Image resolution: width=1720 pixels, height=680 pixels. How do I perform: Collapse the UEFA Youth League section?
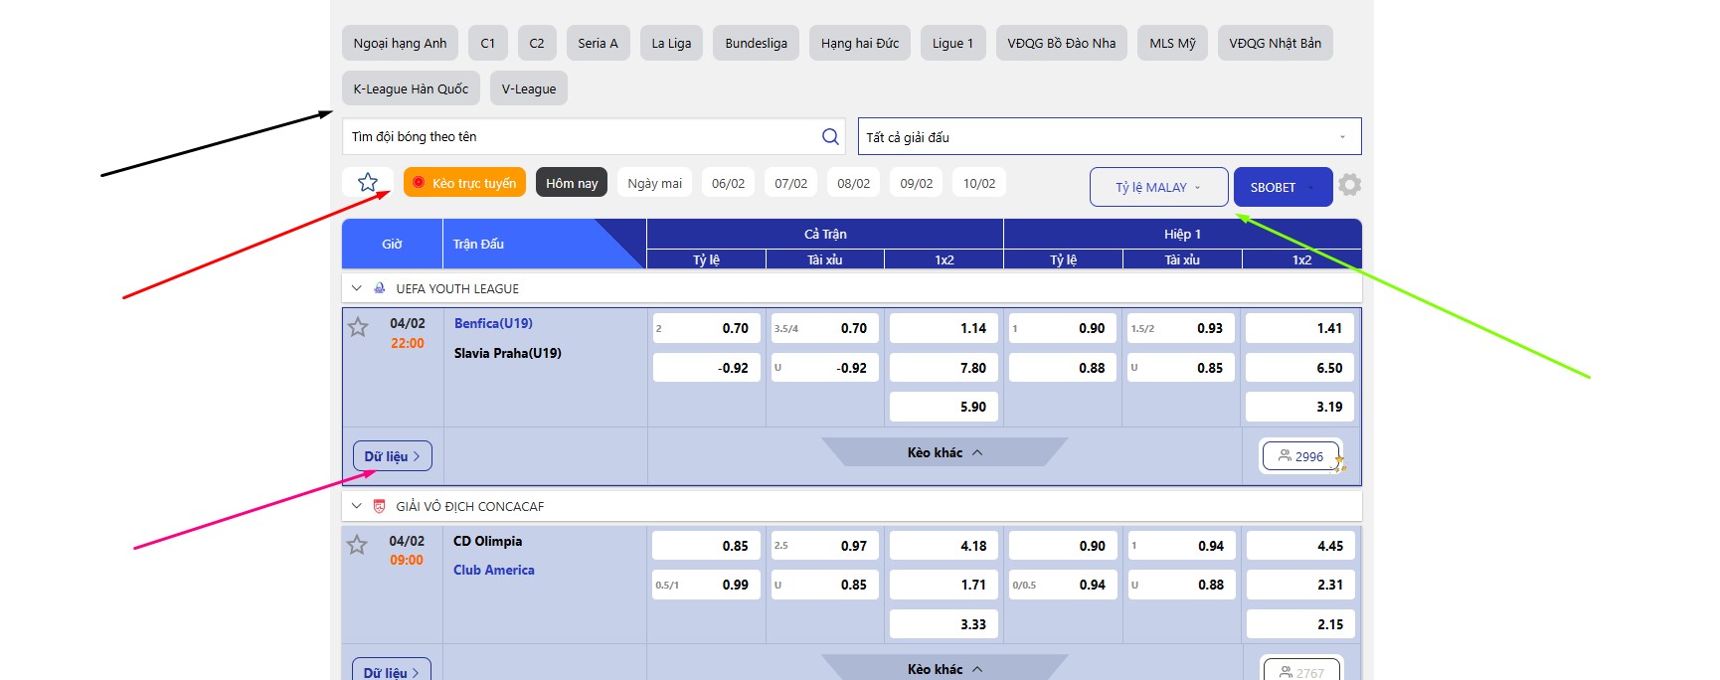[x=357, y=288]
